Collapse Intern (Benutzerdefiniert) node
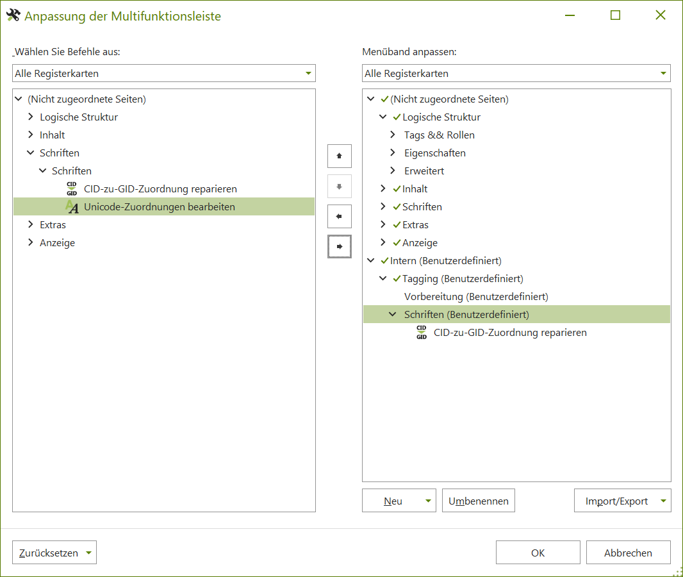683x577 pixels. [x=371, y=260]
